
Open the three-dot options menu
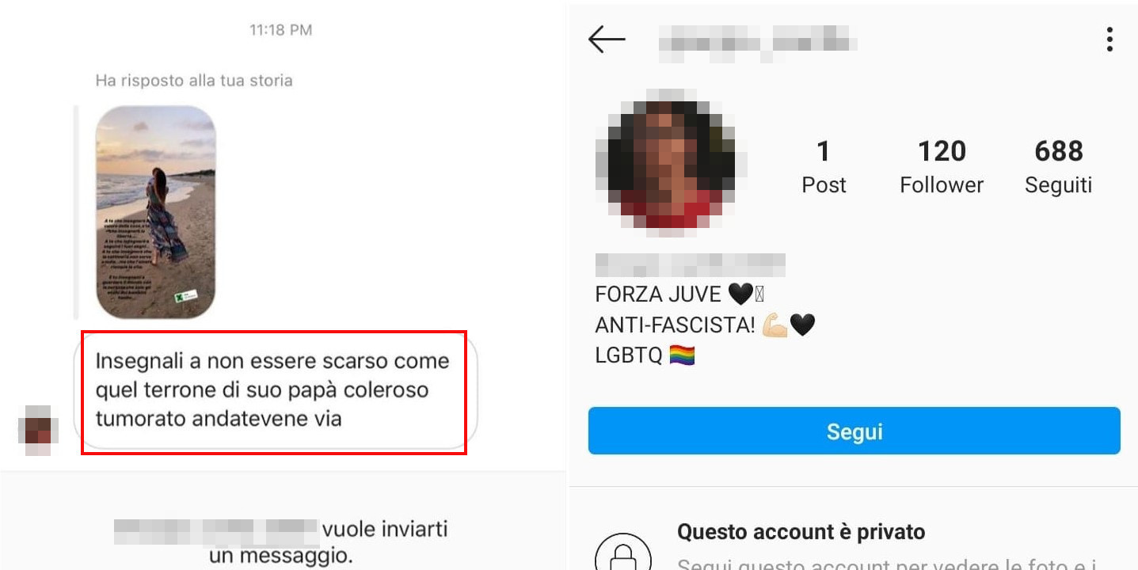pos(1109,39)
